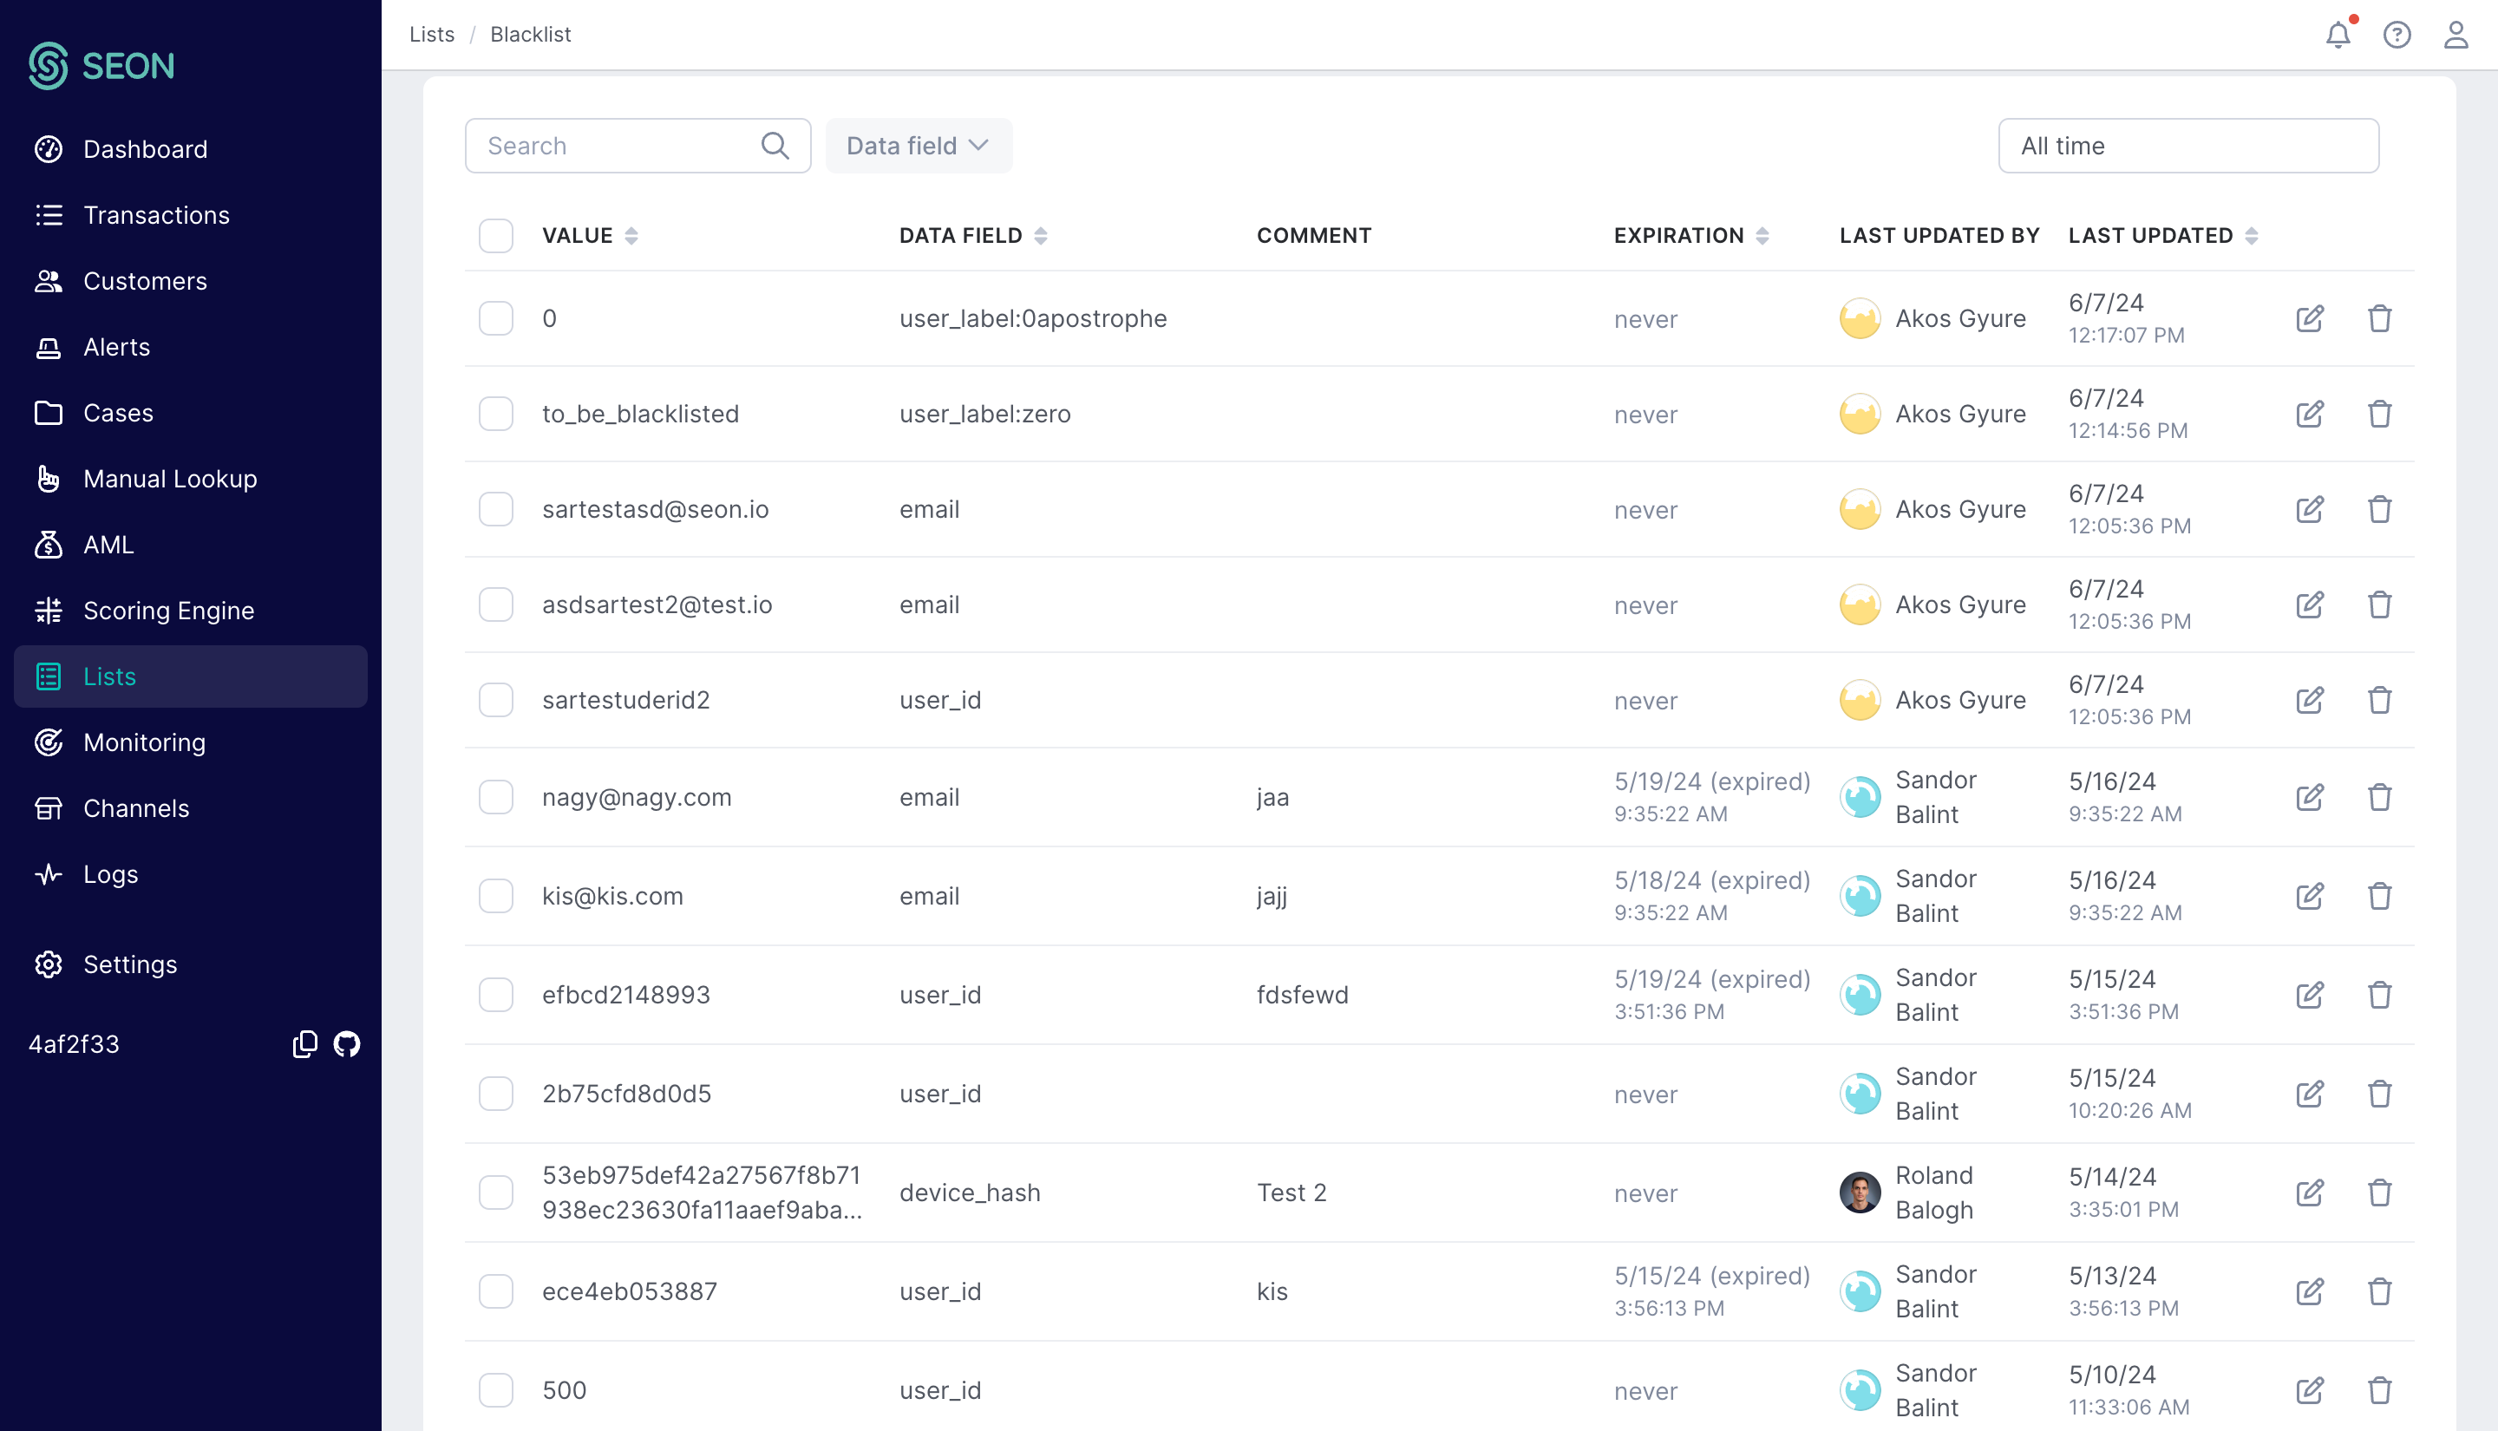Delete the asdsartest2@test.io entry

click(2379, 604)
